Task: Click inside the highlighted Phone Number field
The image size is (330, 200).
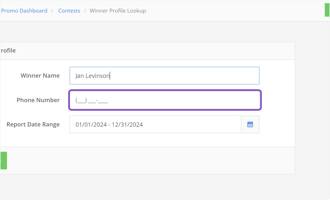Action: (164, 100)
